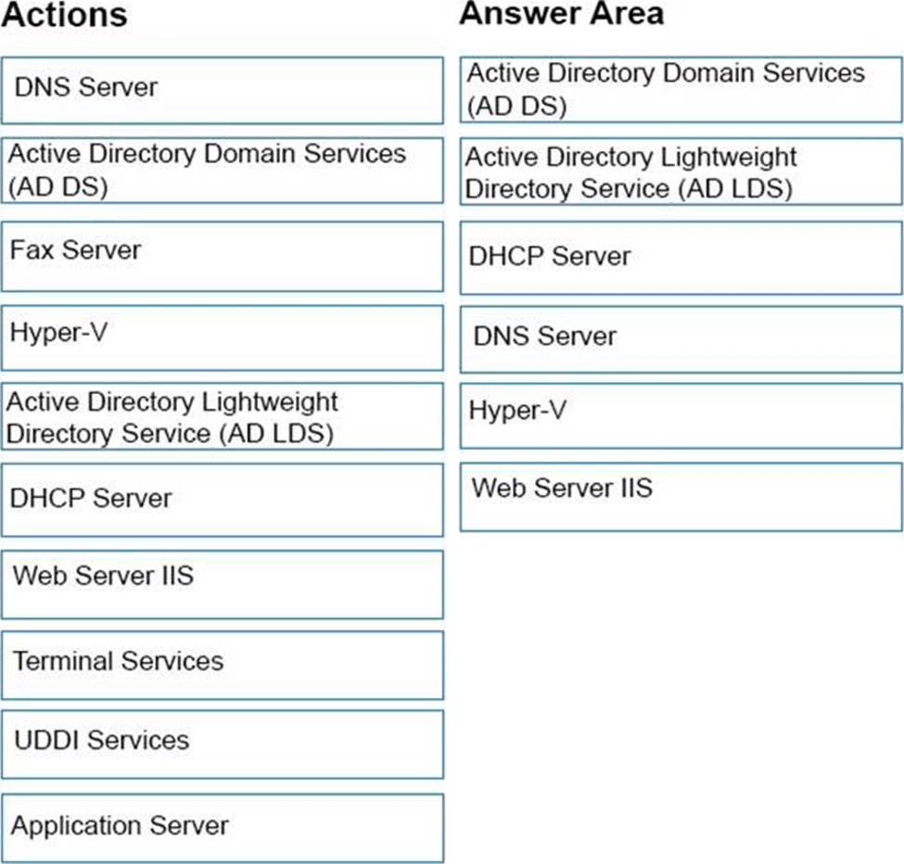Click Web Server IIS in Answer Area
Viewport: 904px width, 864px height.
[681, 497]
